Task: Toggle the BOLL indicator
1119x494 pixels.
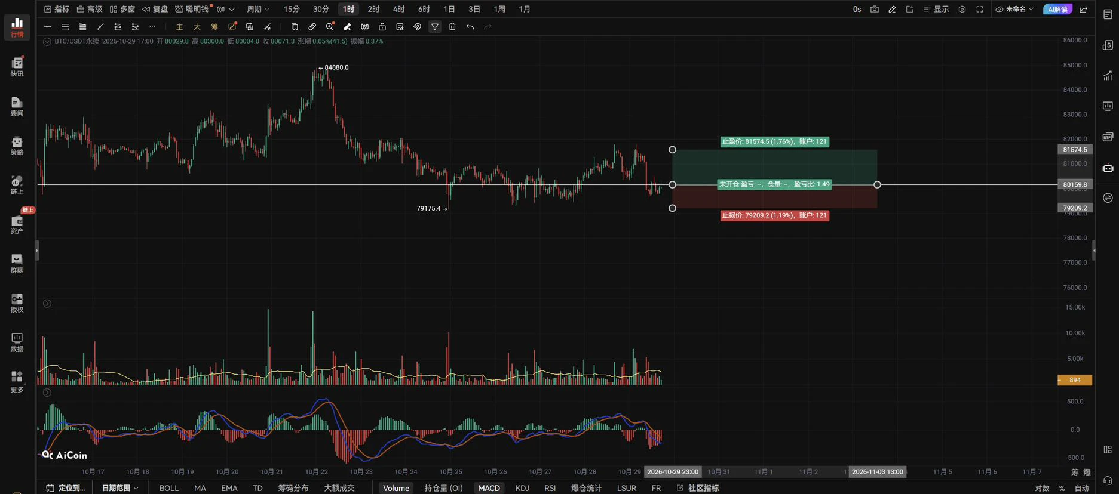Action: [x=169, y=488]
